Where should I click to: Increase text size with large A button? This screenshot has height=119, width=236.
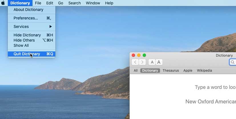pos(159,62)
